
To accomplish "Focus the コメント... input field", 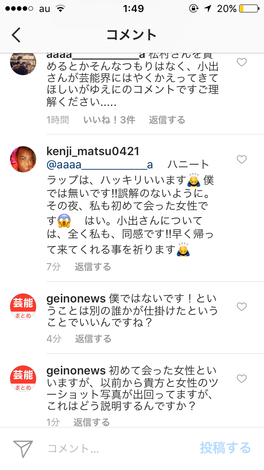I will [x=120, y=449].
